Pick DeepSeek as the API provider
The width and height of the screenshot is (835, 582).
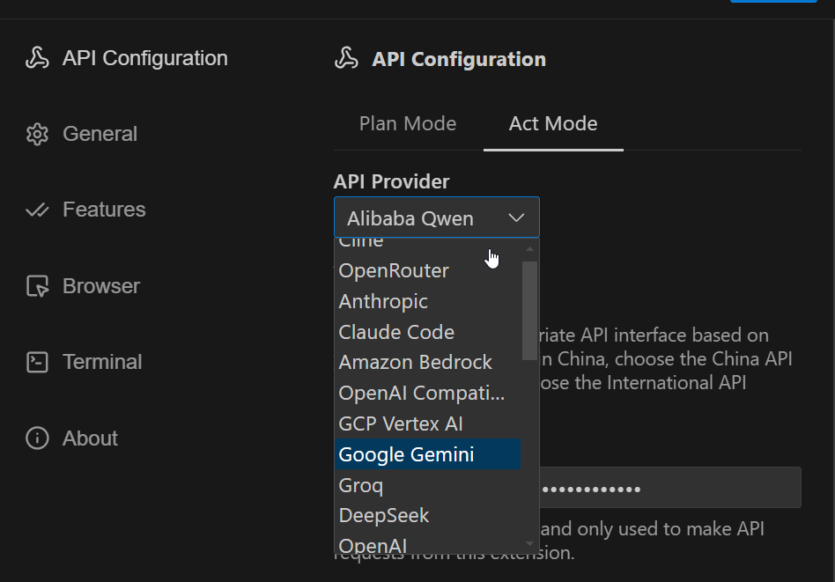[384, 516]
